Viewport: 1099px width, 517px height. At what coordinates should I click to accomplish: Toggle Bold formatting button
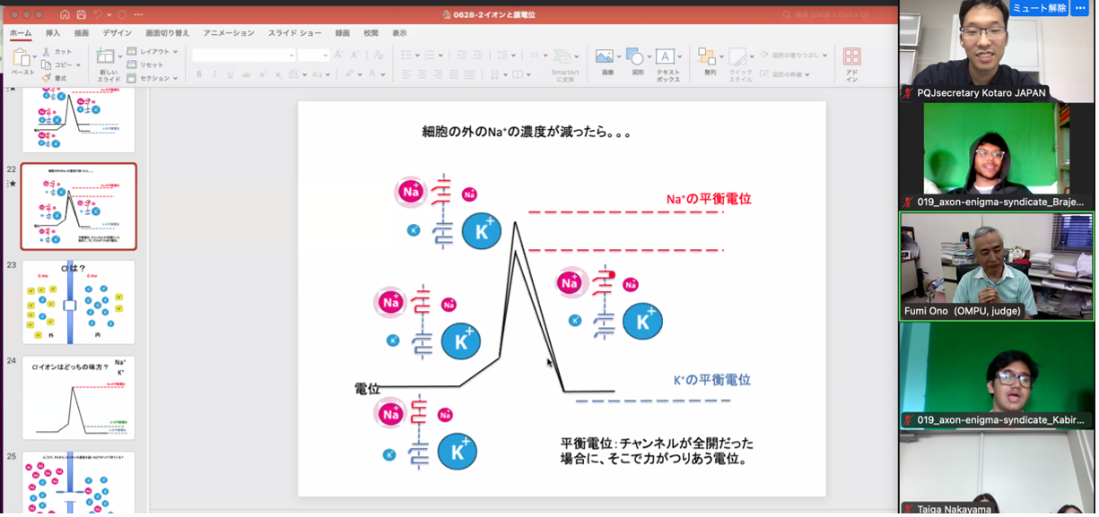coord(199,74)
